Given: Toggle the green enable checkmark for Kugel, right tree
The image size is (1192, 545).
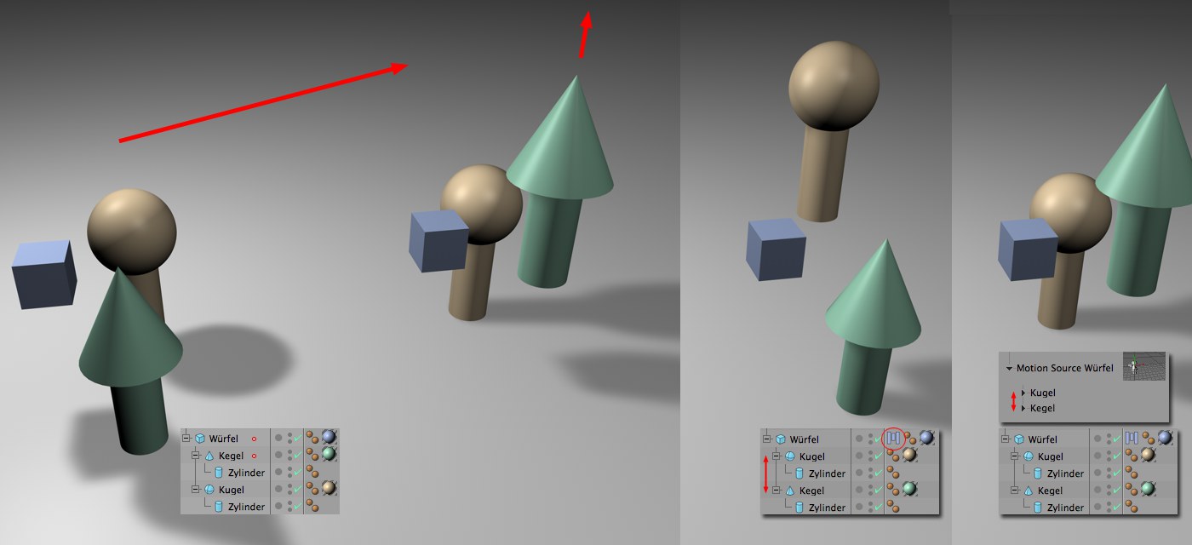Looking at the screenshot, I should click(1117, 456).
